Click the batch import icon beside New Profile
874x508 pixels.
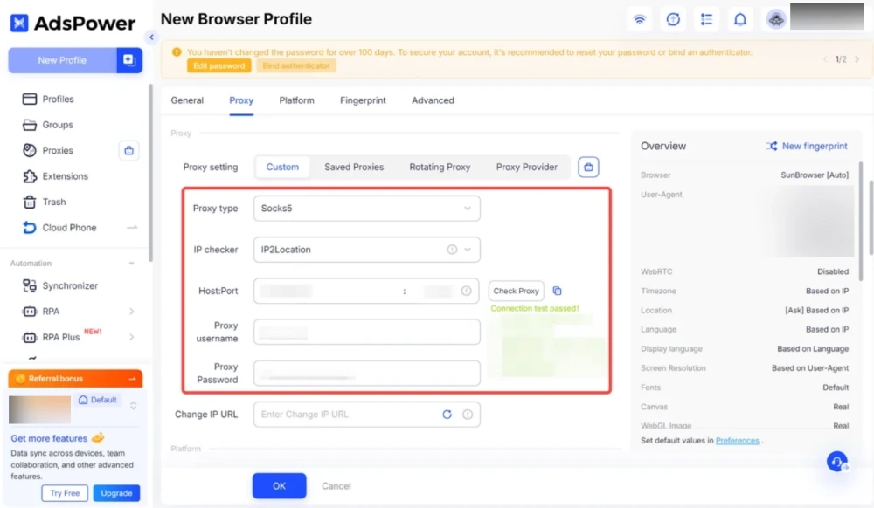click(x=129, y=60)
